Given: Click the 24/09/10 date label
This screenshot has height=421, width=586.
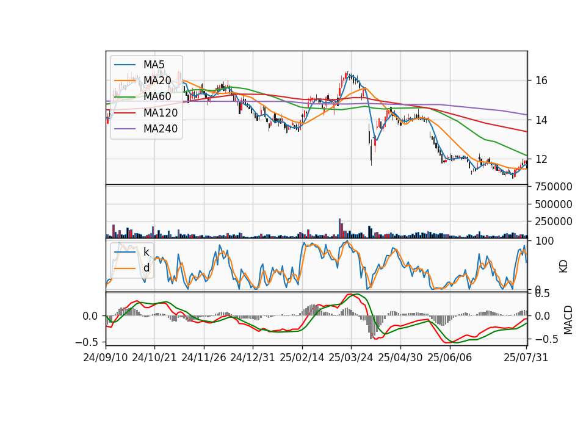Looking at the screenshot, I should pos(106,358).
